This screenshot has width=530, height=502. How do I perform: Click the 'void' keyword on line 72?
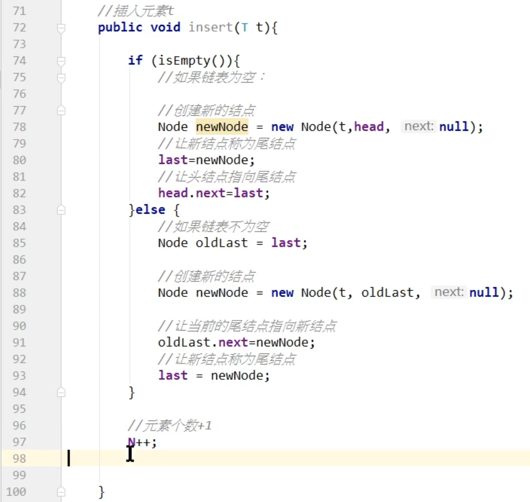[166, 27]
